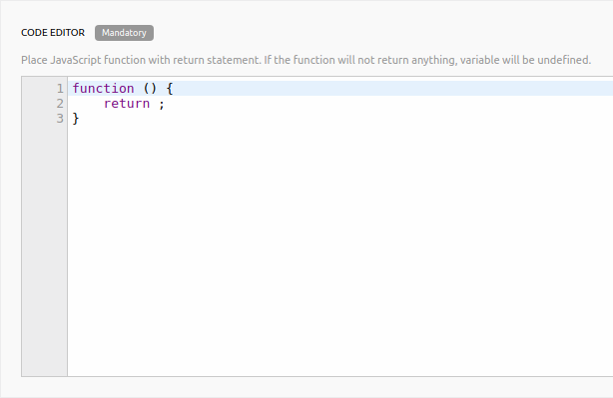Click the 'return ;' code line

point(134,104)
